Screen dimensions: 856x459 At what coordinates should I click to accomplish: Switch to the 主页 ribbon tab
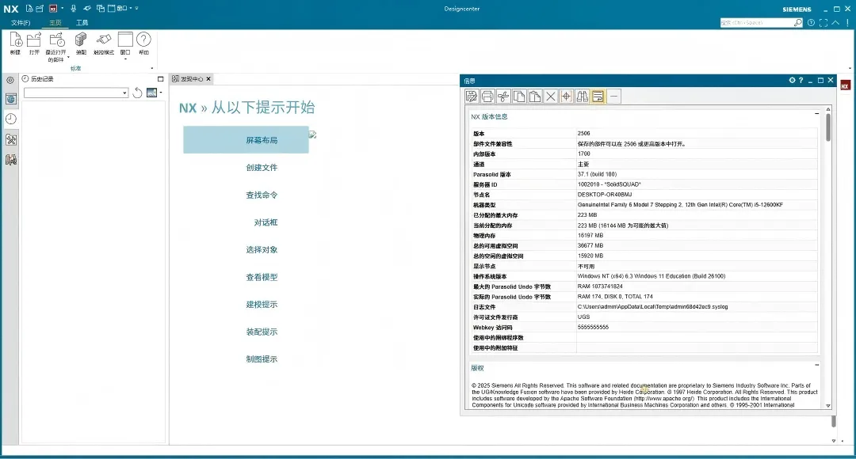coord(55,23)
